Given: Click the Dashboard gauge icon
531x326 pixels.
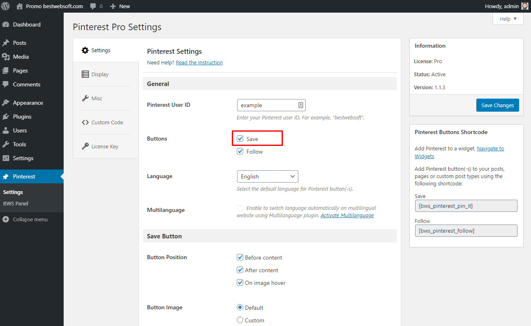Looking at the screenshot, I should 6,24.
